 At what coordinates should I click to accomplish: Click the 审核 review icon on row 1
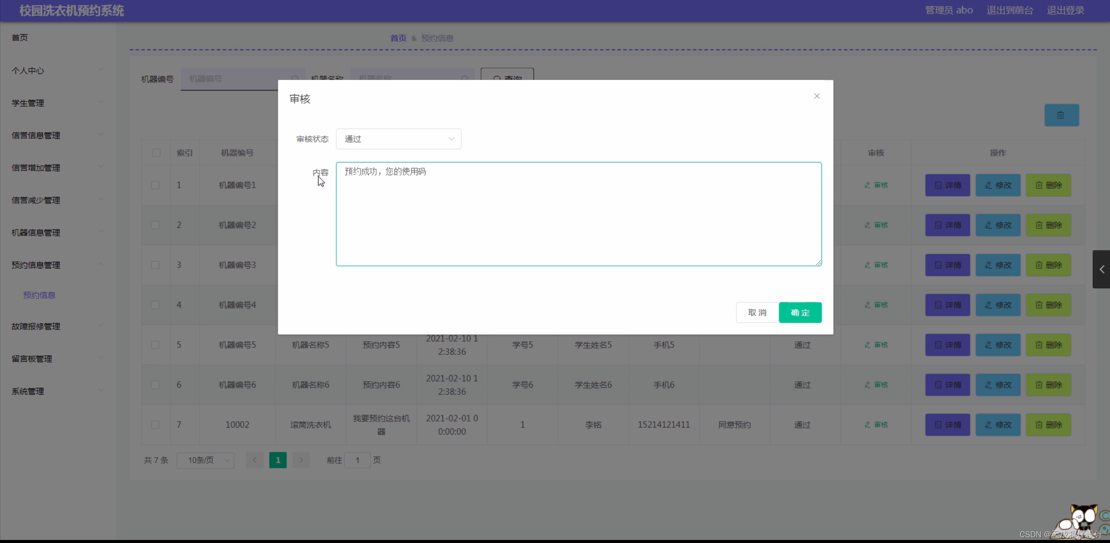coord(876,185)
